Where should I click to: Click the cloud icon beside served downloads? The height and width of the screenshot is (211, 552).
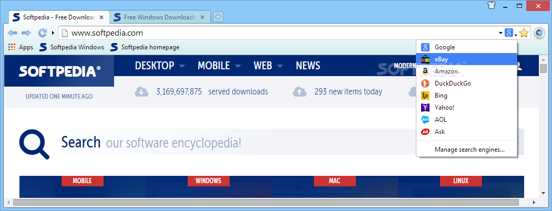coord(141,92)
